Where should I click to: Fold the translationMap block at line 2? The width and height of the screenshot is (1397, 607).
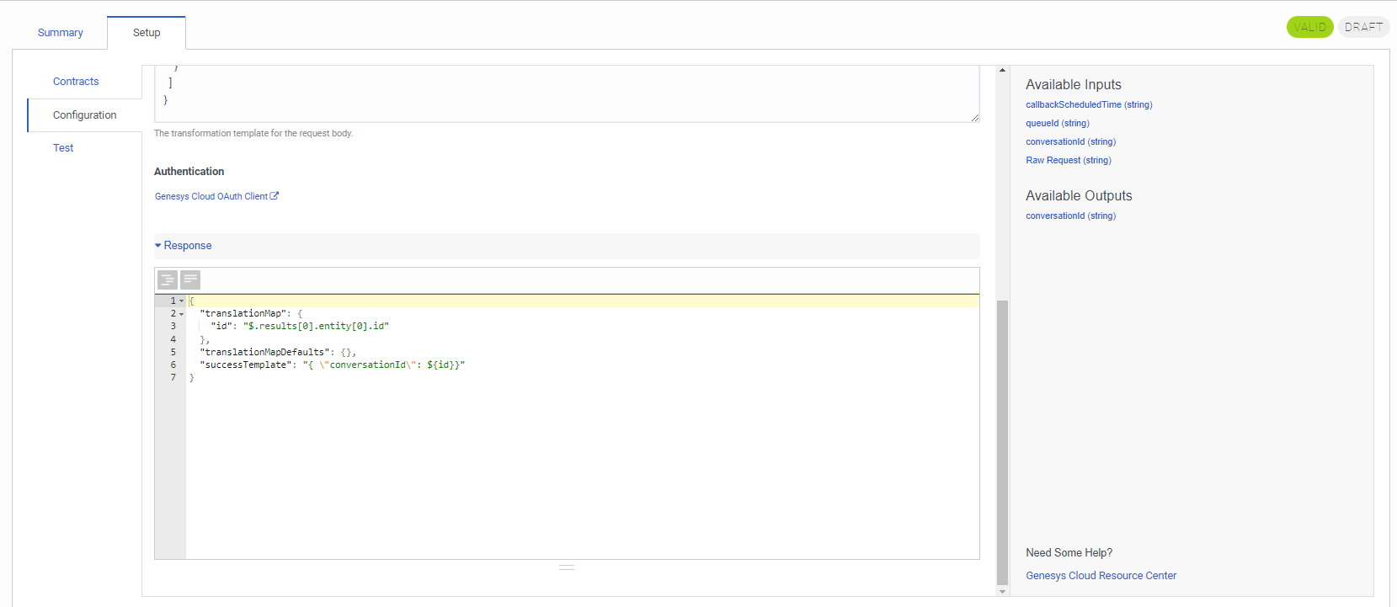point(182,314)
